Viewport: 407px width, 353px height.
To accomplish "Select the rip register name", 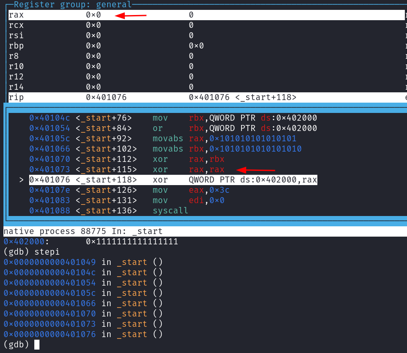I will 16,97.
